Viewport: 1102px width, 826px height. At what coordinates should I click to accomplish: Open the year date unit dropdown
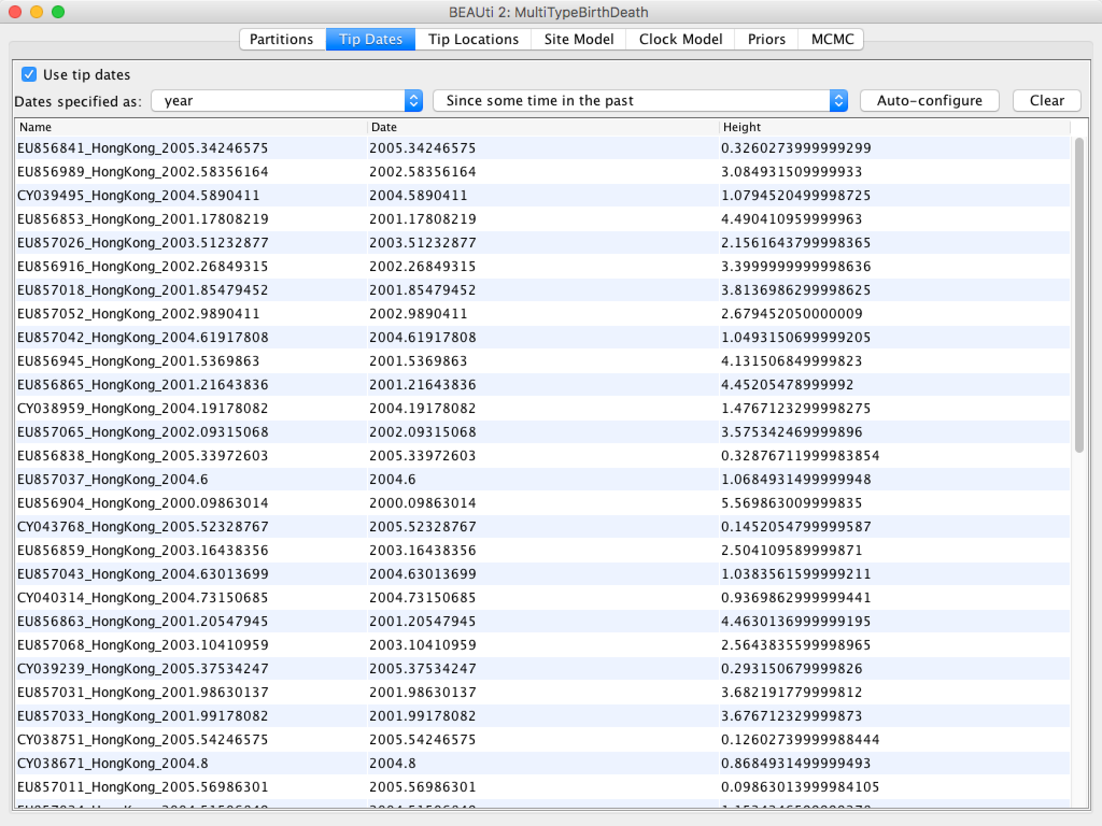(x=287, y=101)
